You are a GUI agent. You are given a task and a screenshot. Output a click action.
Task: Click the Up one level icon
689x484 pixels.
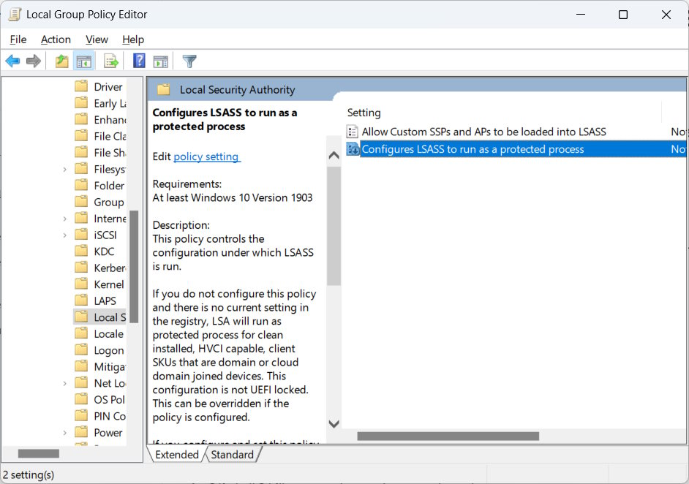click(x=61, y=61)
